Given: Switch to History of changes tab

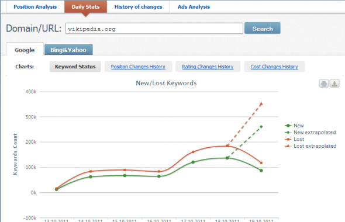Looking at the screenshot, I should point(138,7).
